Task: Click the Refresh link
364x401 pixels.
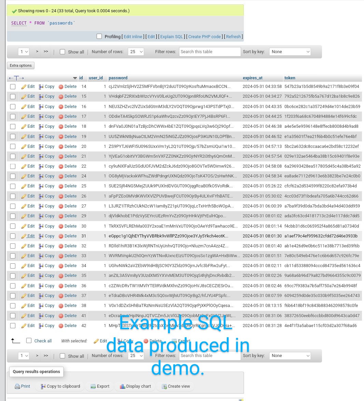Action: pos(233,36)
